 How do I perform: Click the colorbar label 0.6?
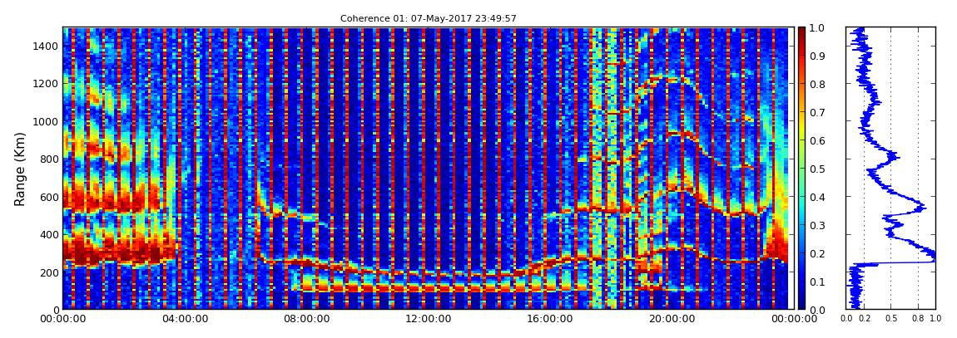(x=816, y=140)
